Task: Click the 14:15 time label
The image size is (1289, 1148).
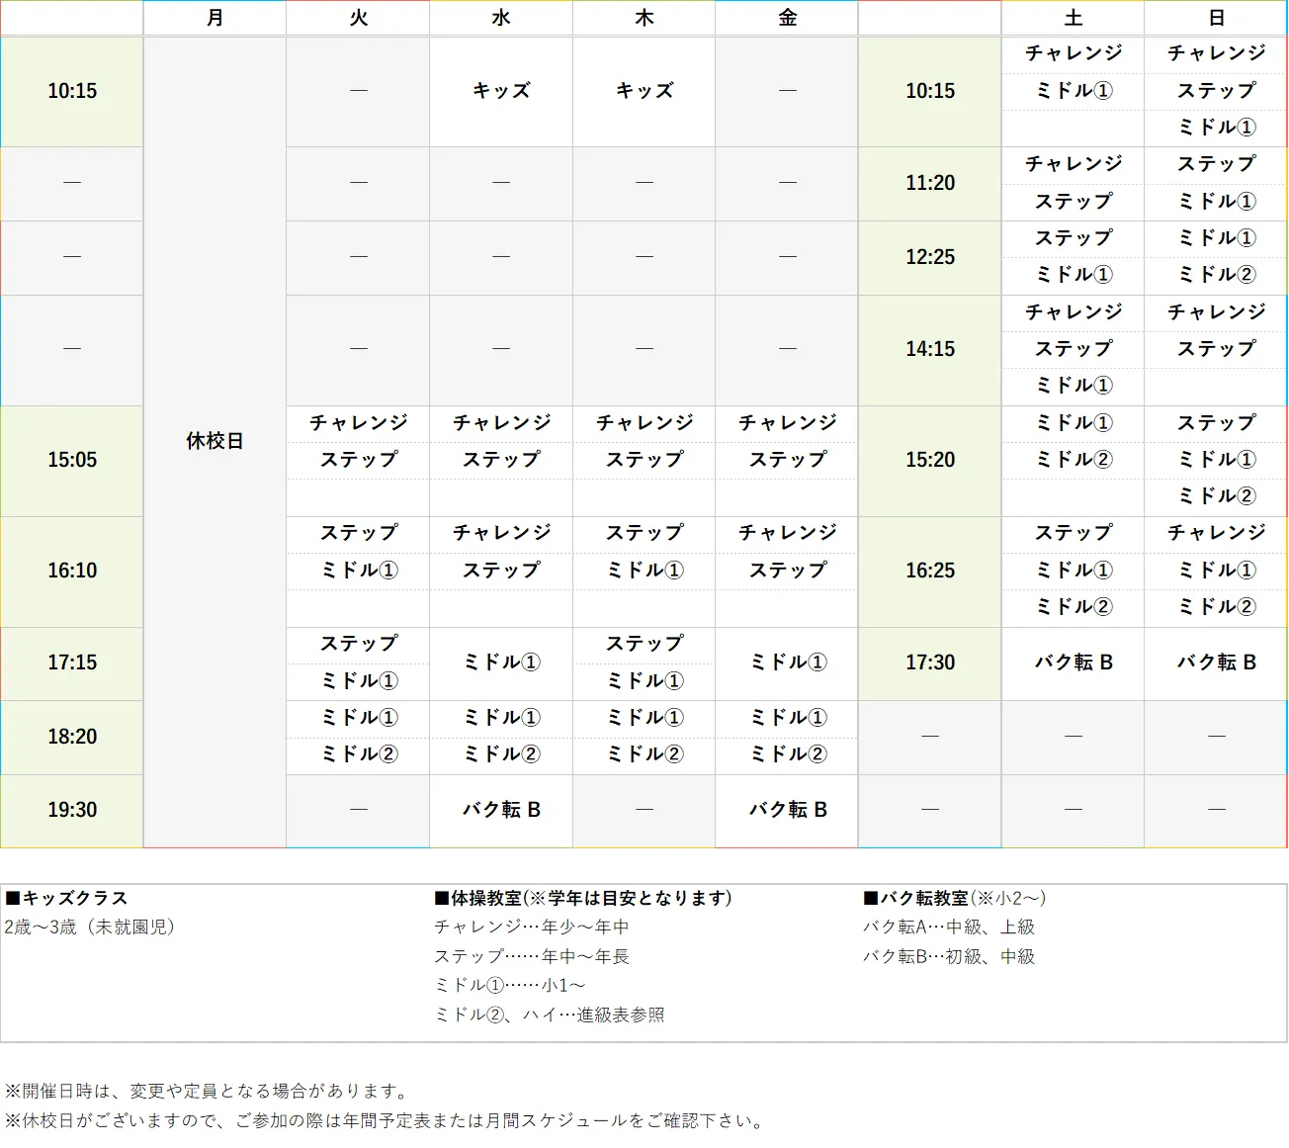Action: 929,349
